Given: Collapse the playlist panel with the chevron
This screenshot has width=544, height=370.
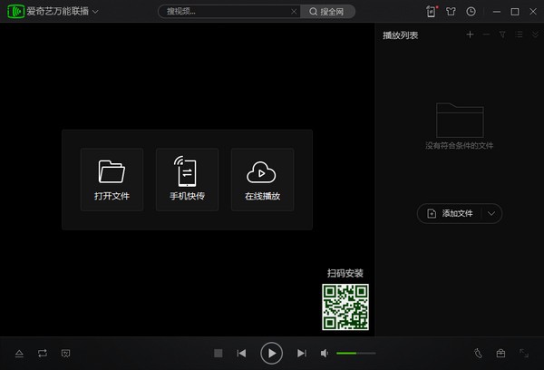Looking at the screenshot, I should click(533, 34).
